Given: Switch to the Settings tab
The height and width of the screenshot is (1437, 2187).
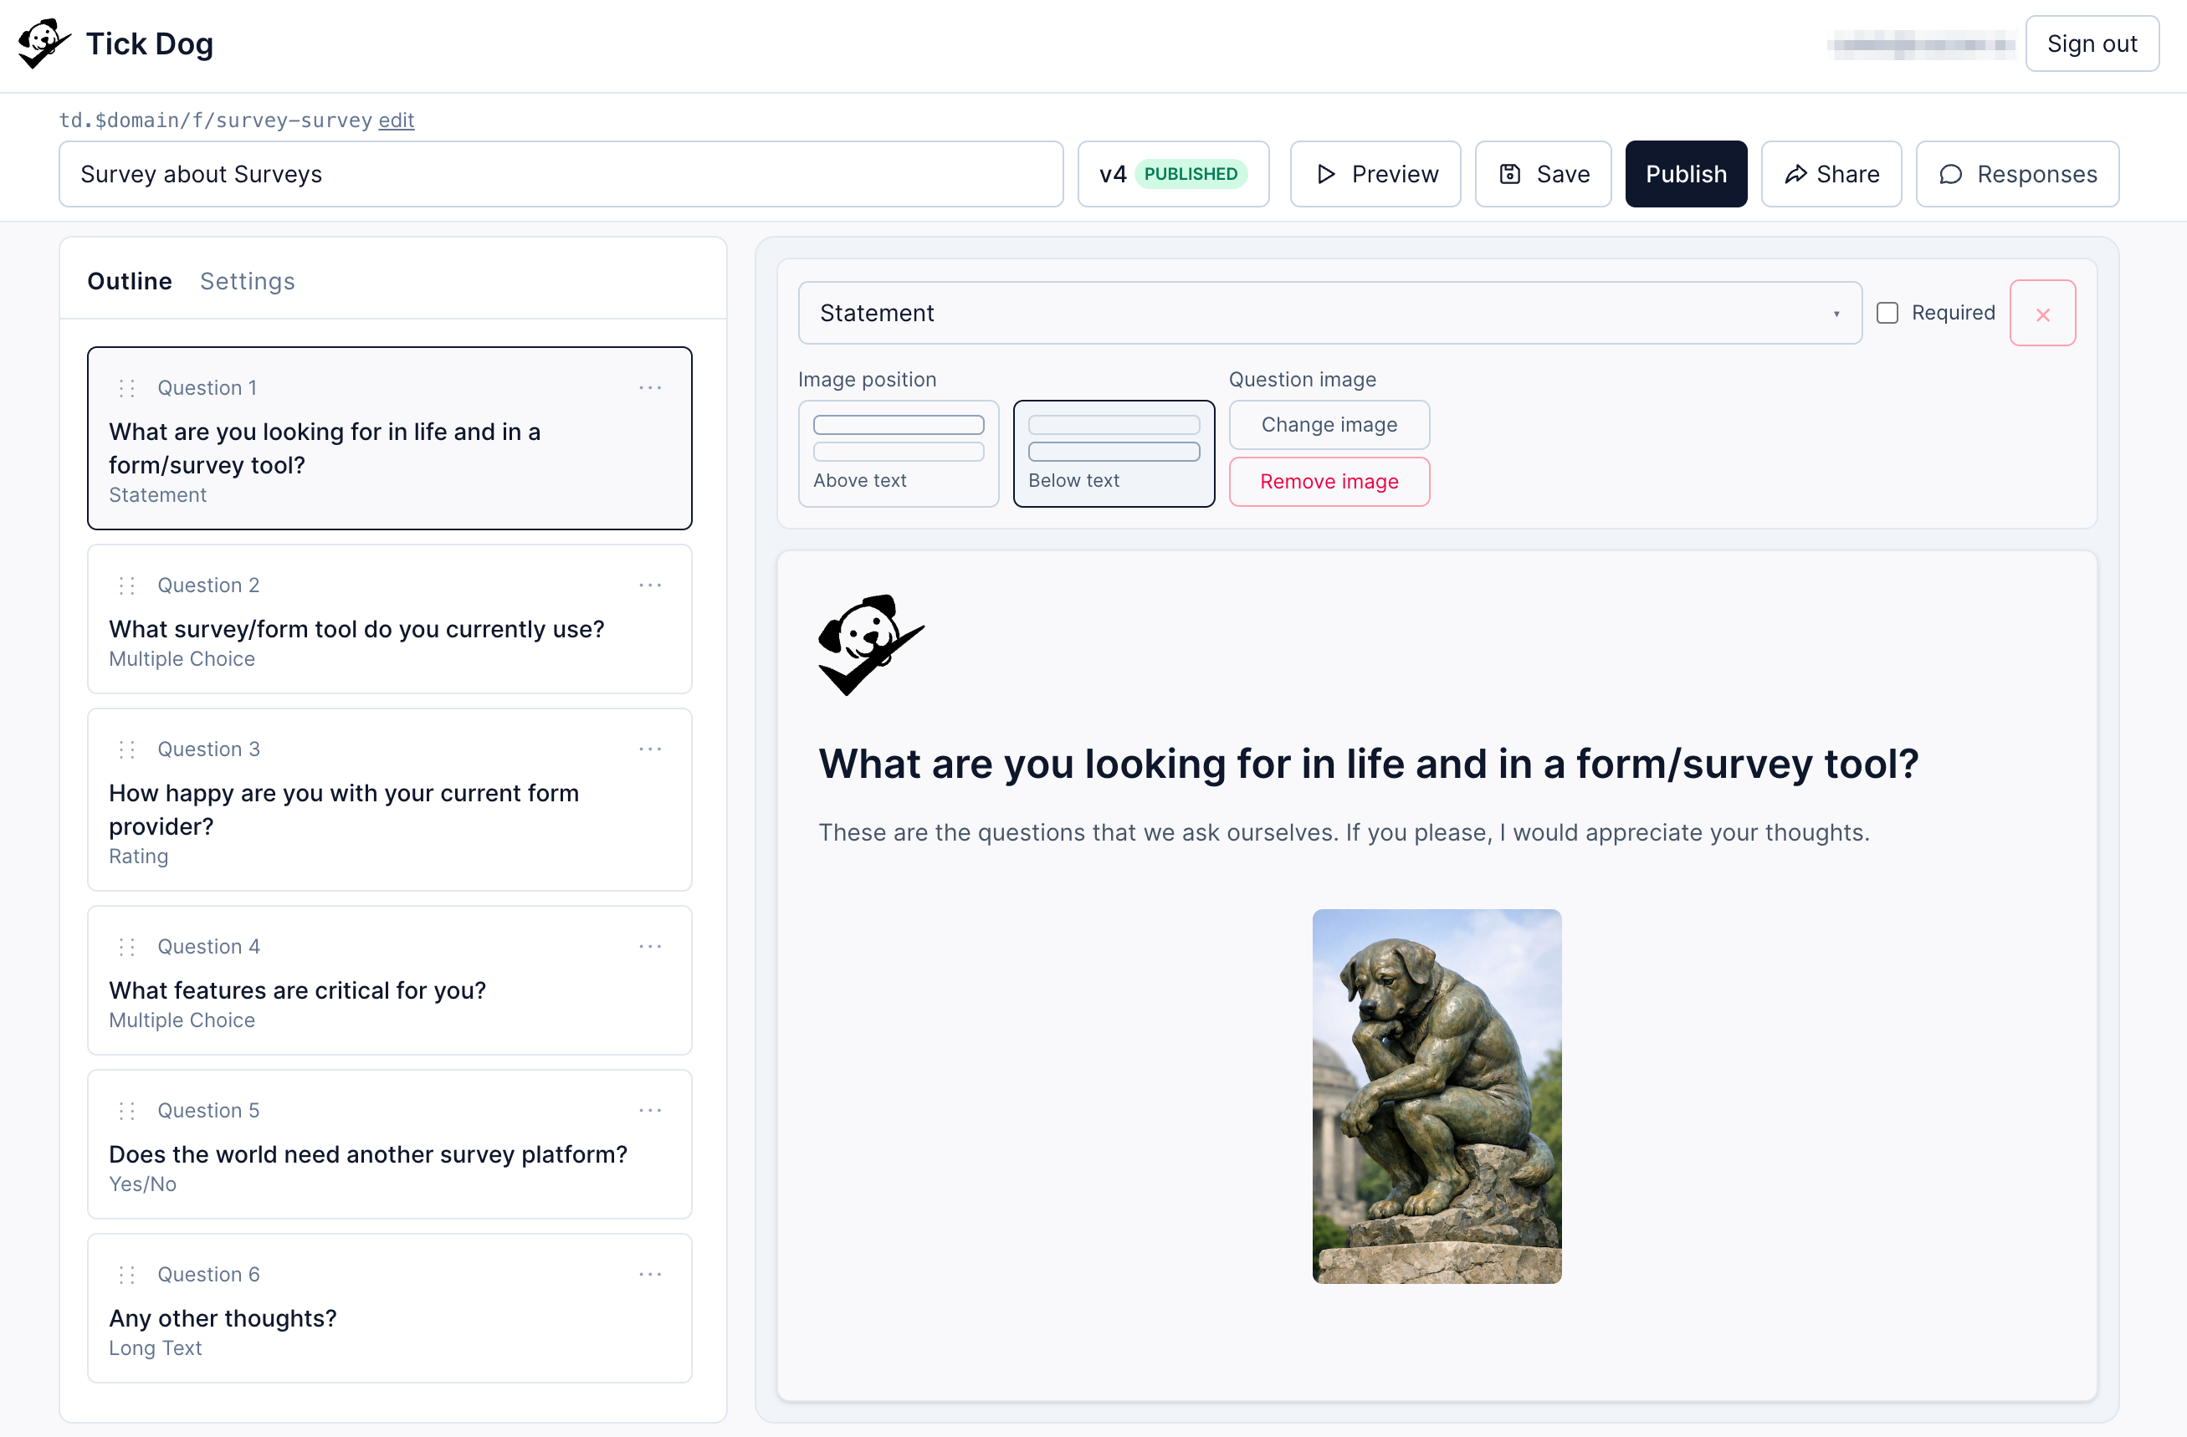Looking at the screenshot, I should (246, 281).
